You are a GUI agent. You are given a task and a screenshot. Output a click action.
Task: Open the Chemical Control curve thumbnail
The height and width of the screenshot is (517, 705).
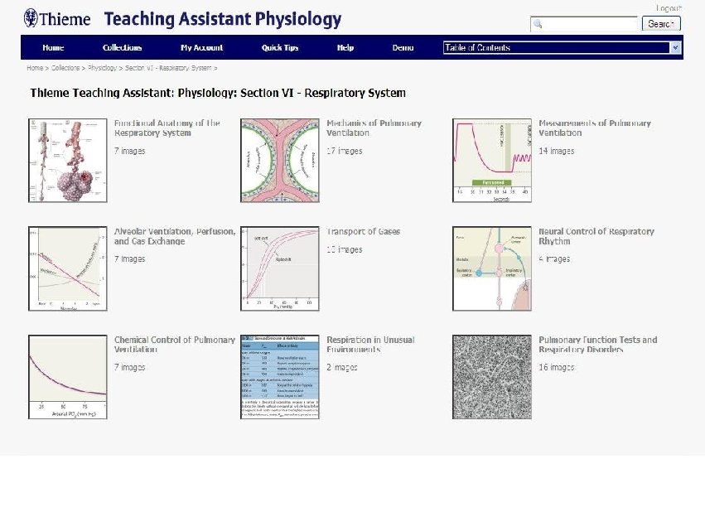point(67,377)
